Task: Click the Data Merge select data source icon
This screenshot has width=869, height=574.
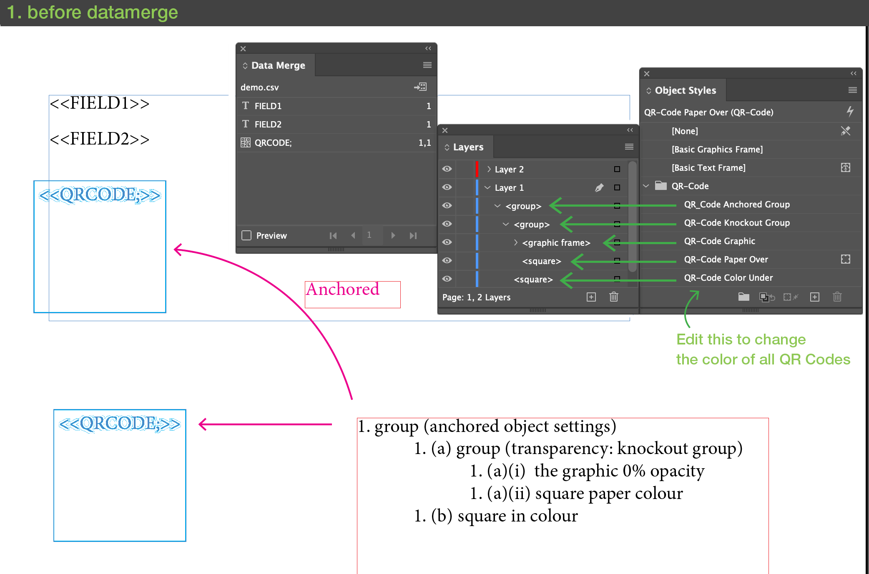Action: tap(420, 87)
